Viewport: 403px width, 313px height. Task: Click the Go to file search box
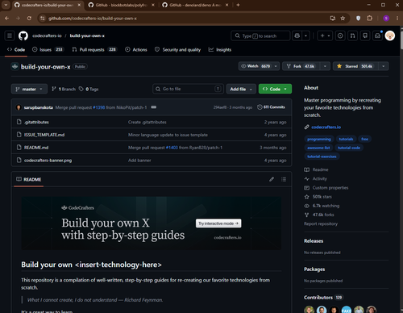(188, 89)
